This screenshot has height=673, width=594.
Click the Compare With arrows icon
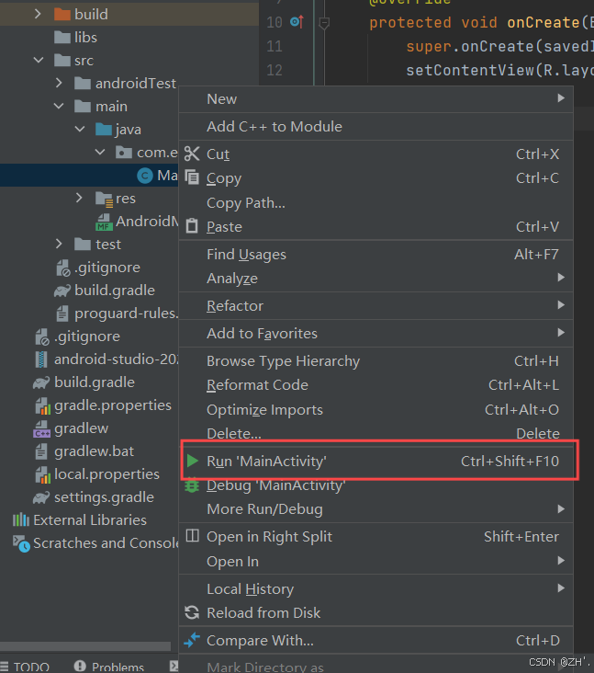[x=192, y=640]
